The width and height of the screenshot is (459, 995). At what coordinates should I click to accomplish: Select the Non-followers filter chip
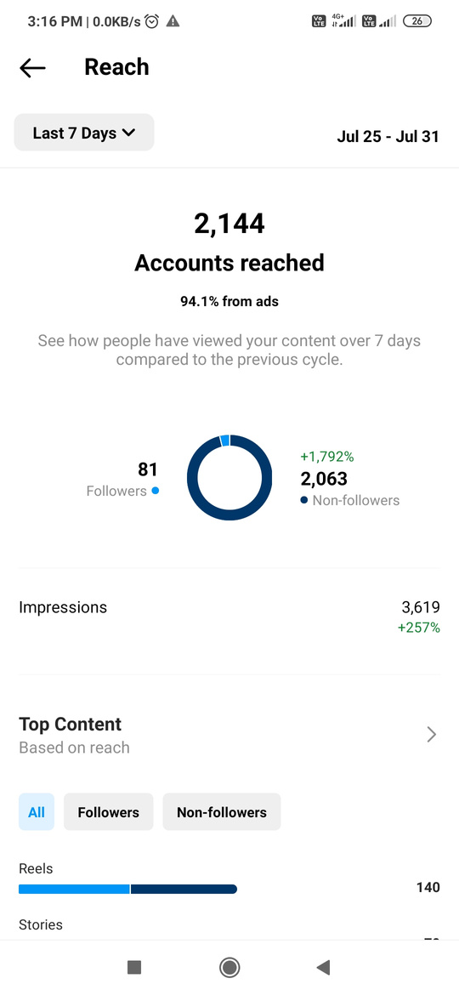point(222,811)
